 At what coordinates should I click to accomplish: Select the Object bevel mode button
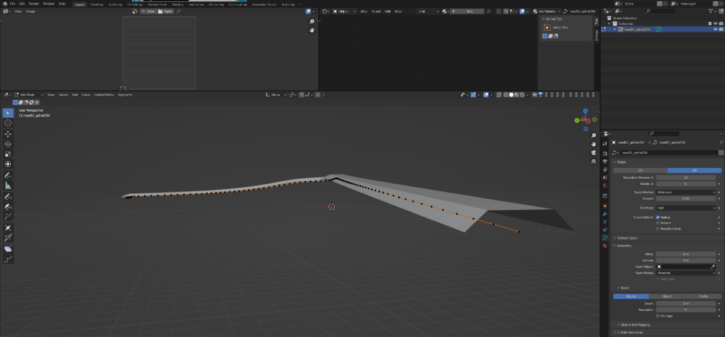(x=667, y=297)
